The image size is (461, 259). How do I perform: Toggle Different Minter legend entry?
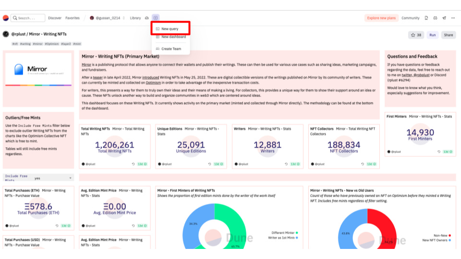[285, 233]
